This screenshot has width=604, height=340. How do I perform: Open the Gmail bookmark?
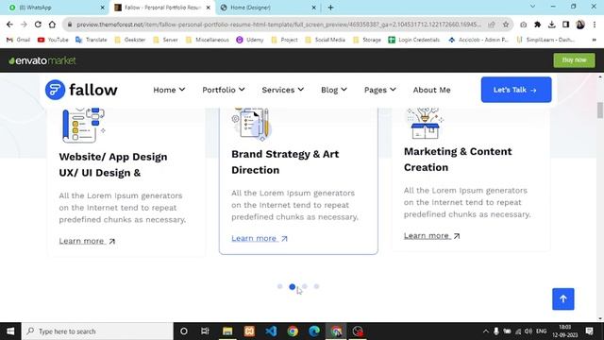[19, 40]
